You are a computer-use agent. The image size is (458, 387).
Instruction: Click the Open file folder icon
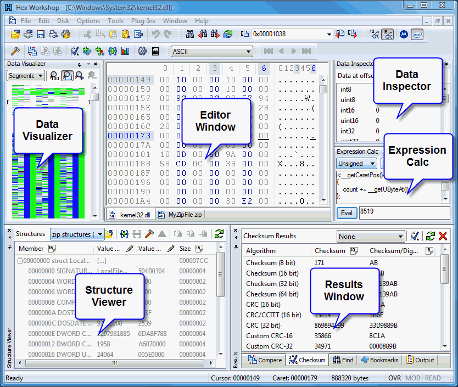click(15, 34)
